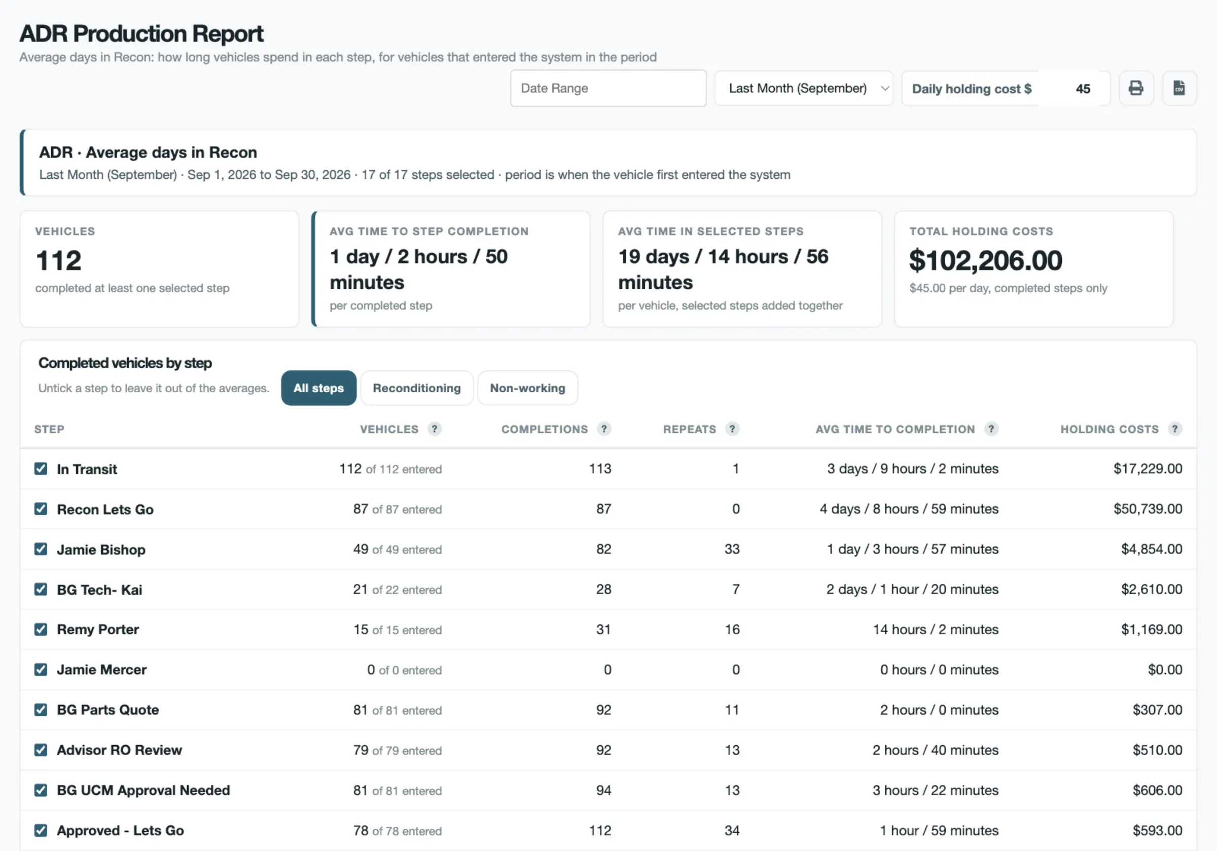Untick the In Transit step checkbox
Viewport: 1217px width, 851px height.
coord(41,469)
